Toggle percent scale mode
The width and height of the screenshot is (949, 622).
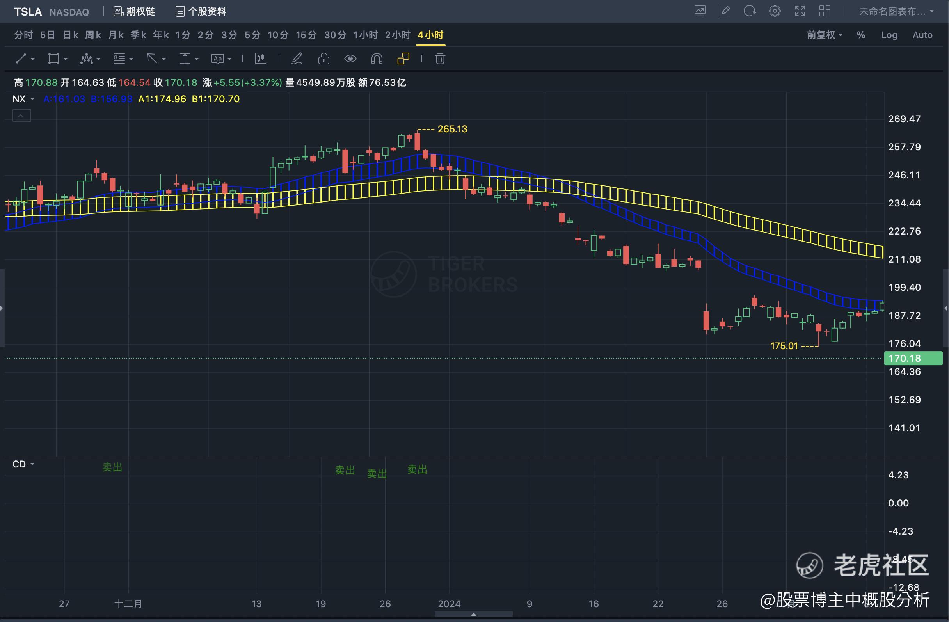coord(861,35)
